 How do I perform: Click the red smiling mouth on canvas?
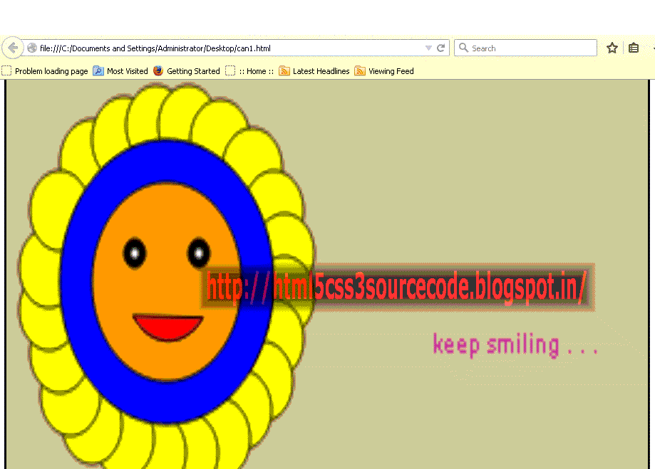pyautogui.click(x=168, y=327)
